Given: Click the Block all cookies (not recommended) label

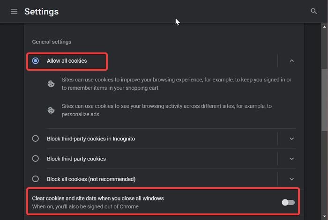Looking at the screenshot, I should (91, 179).
